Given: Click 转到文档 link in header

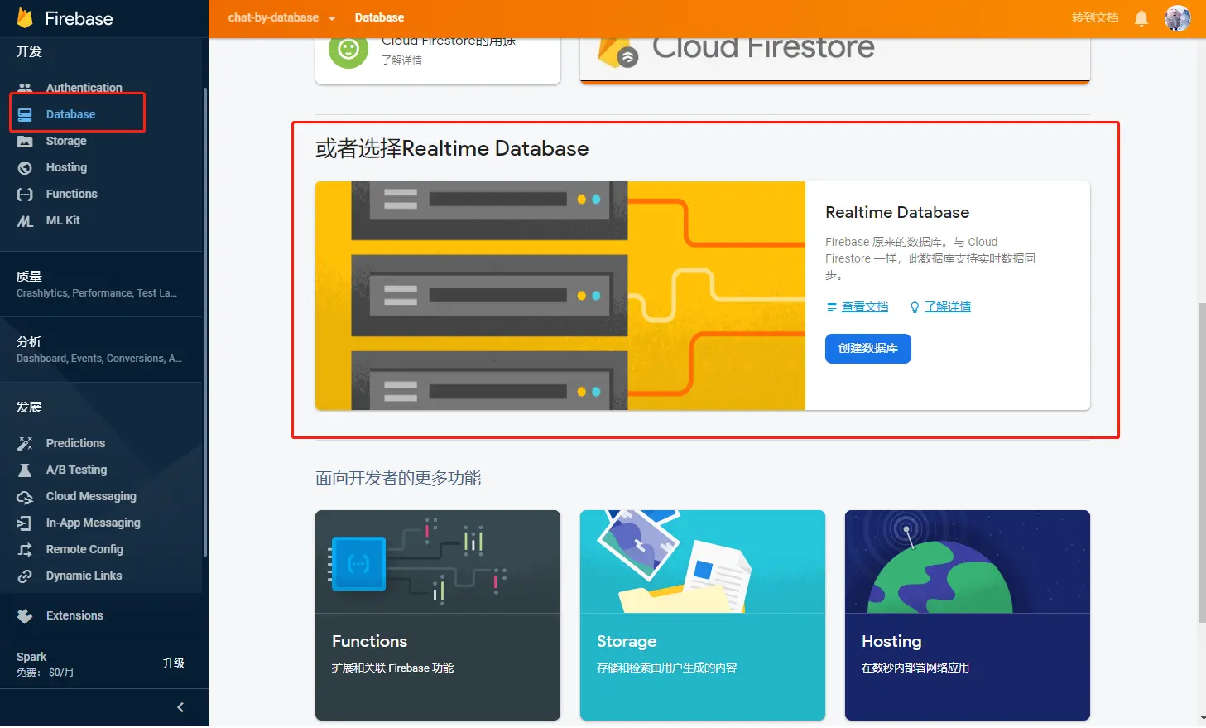Looking at the screenshot, I should pyautogui.click(x=1094, y=17).
